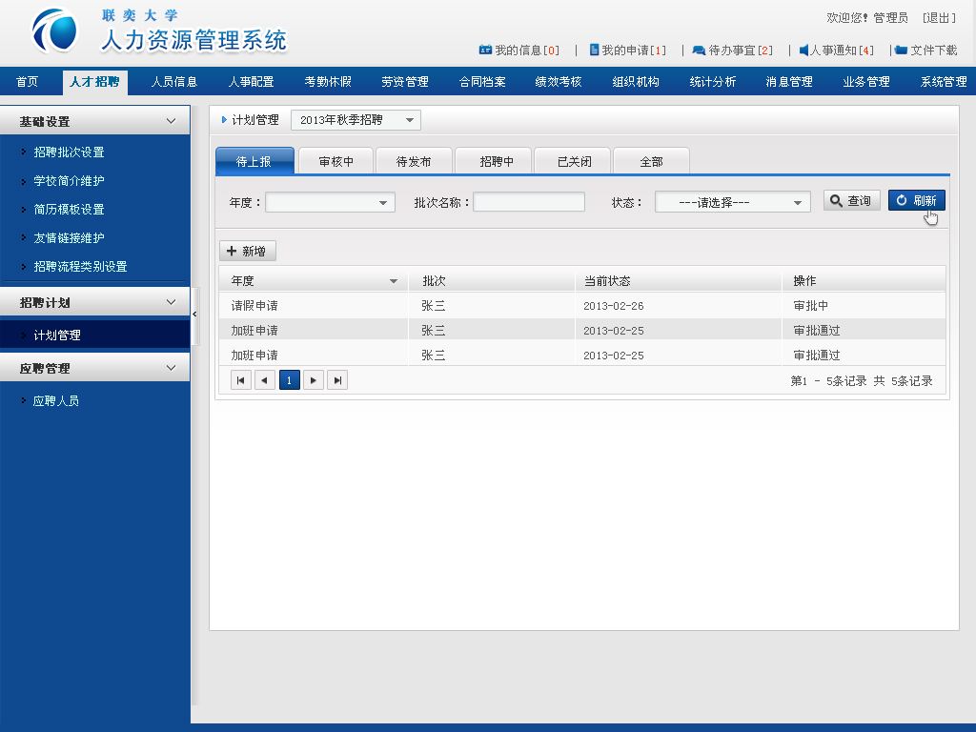Click bullet icon next to 应聘人员
Viewport: 976px width, 732px height.
[24, 401]
